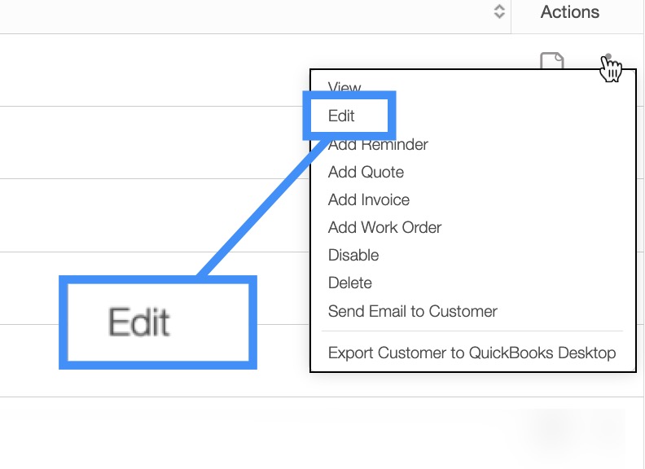Click Add Work Order menu item
The width and height of the screenshot is (645, 469).
tap(384, 228)
